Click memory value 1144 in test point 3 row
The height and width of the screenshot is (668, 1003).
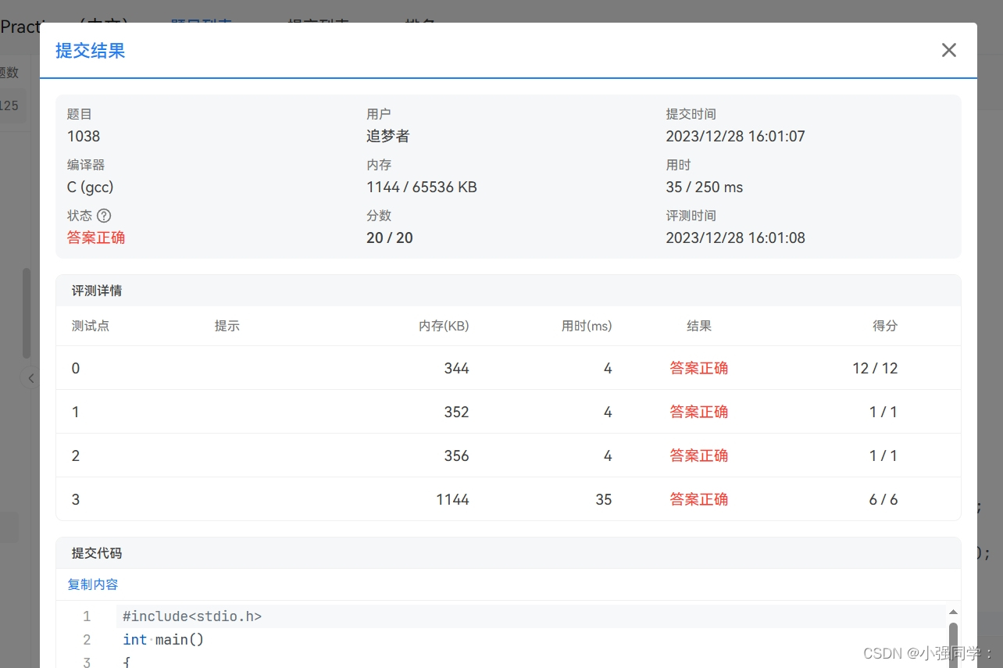tap(452, 499)
